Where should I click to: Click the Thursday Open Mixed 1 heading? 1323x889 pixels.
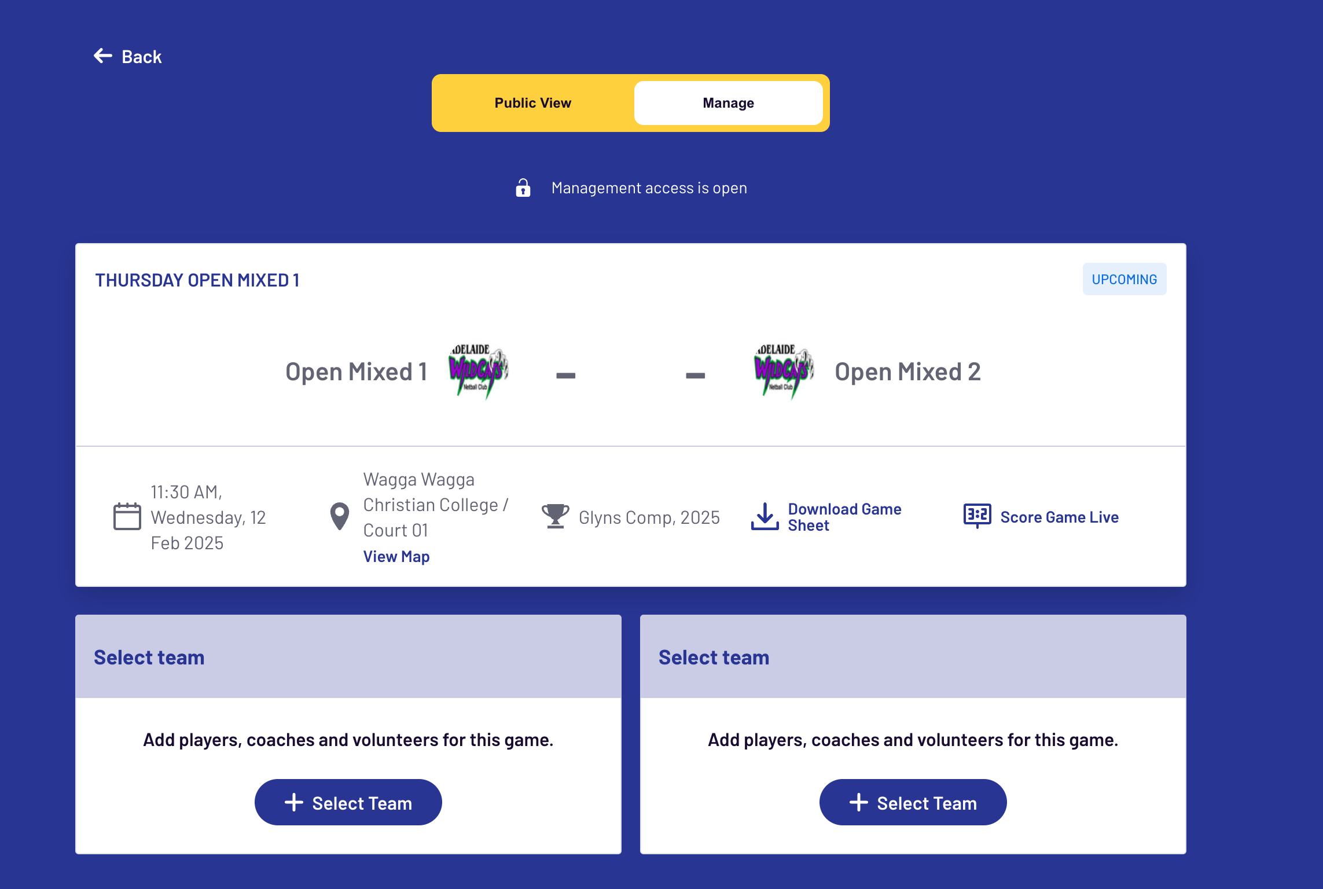click(197, 280)
